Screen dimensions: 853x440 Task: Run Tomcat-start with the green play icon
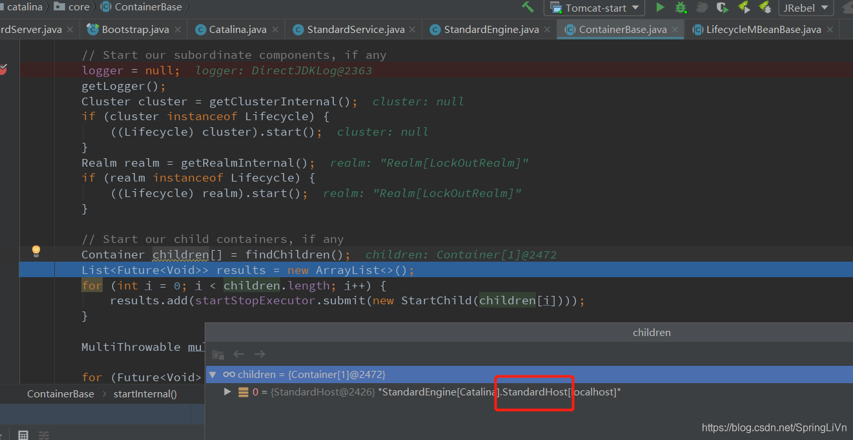point(660,7)
